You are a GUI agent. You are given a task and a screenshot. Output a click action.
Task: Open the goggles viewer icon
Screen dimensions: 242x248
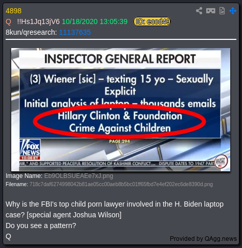tap(211, 11)
